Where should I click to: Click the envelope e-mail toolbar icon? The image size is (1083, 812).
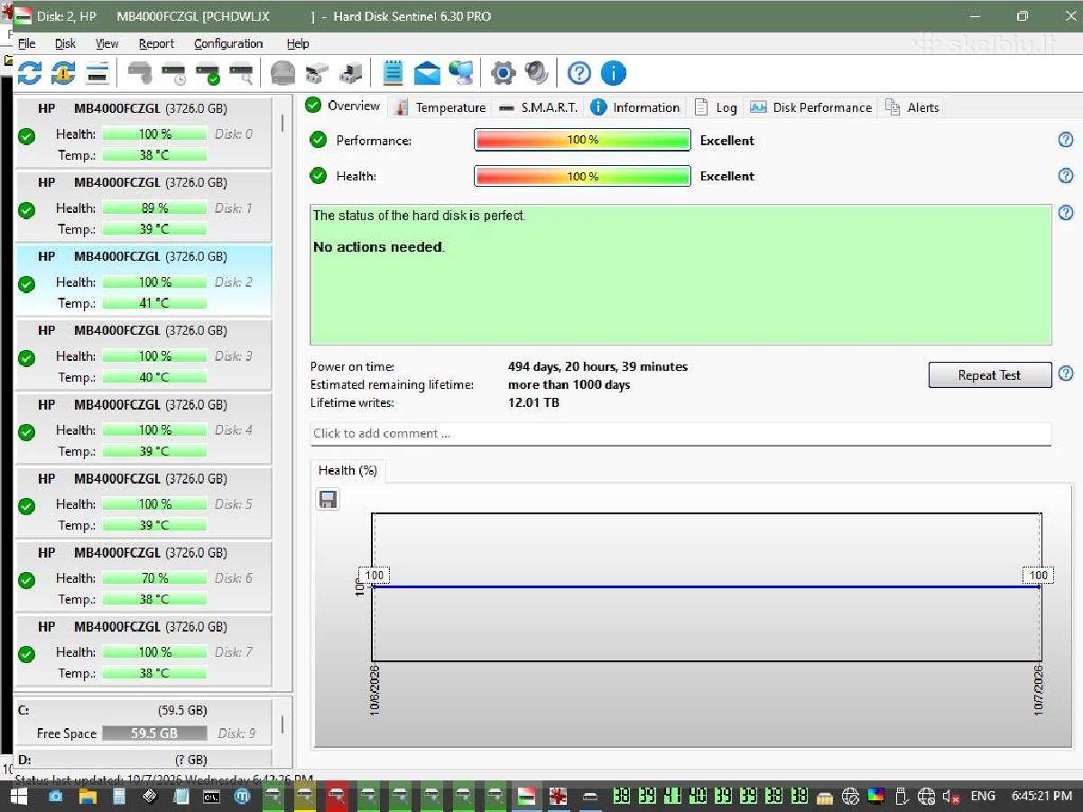coord(427,73)
